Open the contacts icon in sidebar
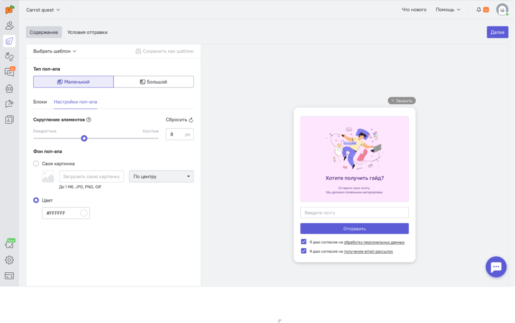The height and width of the screenshot is (323, 515). pos(9,25)
